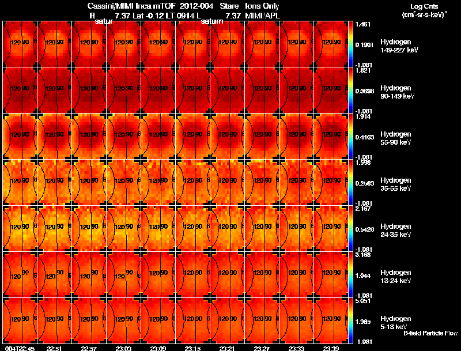The width and height of the screenshot is (461, 351).
Task: Click the 'Hydrogen 55-90 keV' row label
Action: 396,138
